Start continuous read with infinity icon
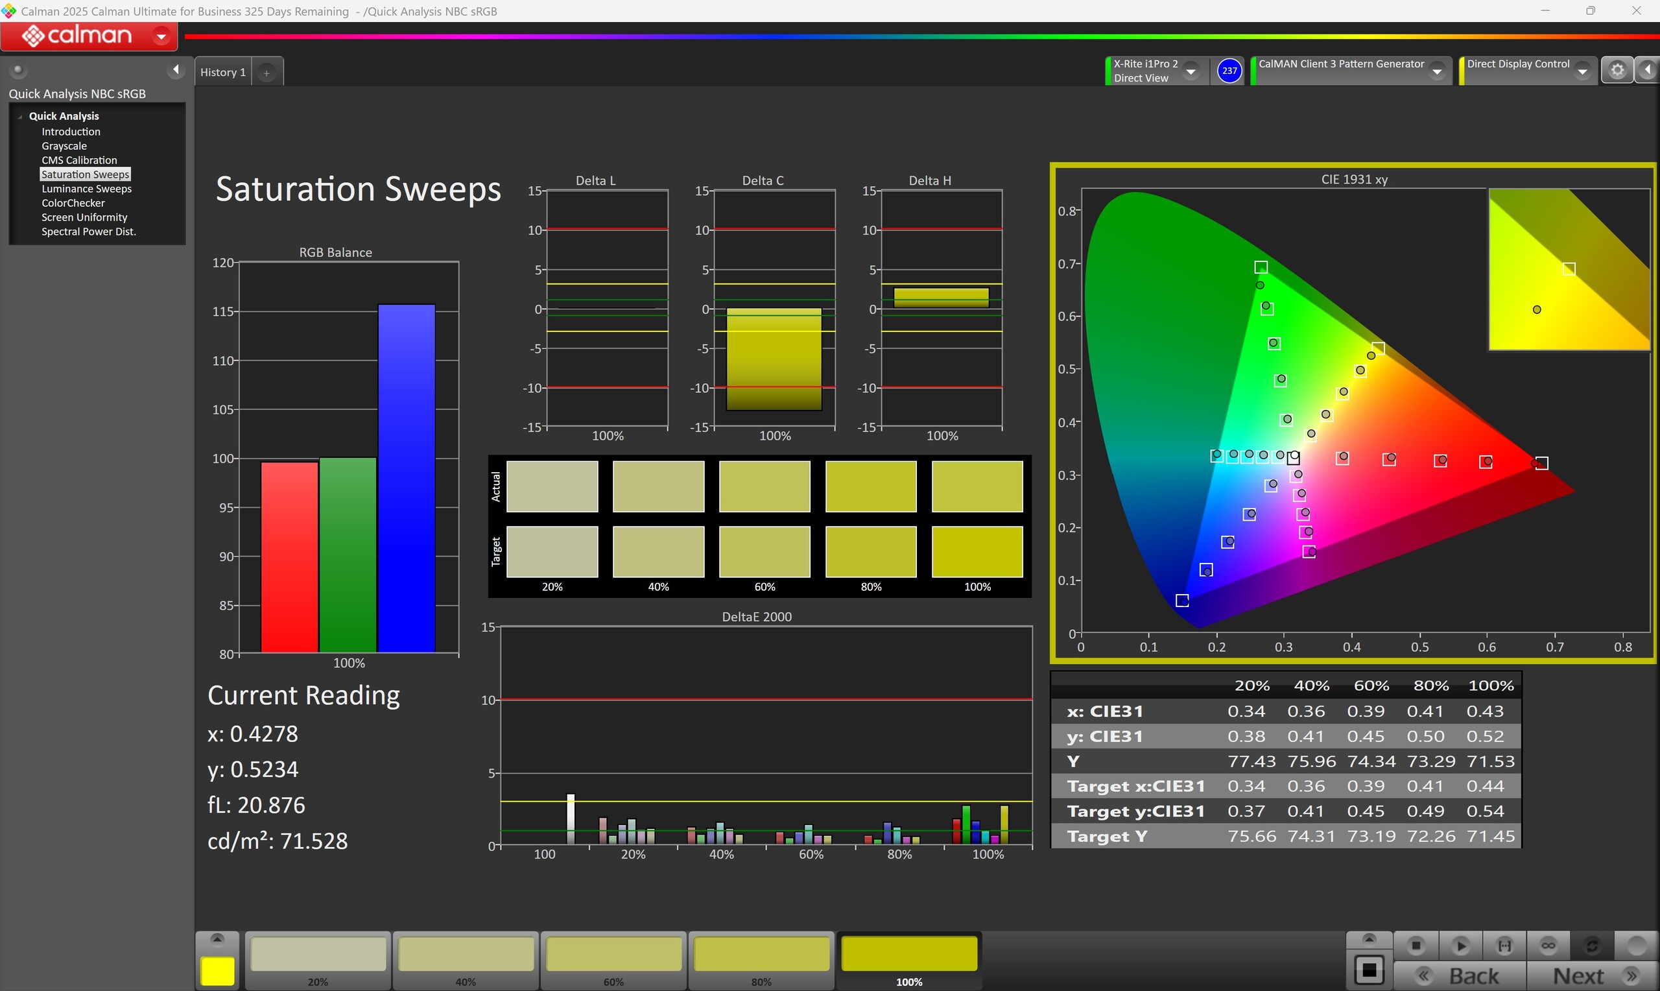Viewport: 1660px width, 991px height. pyautogui.click(x=1548, y=946)
